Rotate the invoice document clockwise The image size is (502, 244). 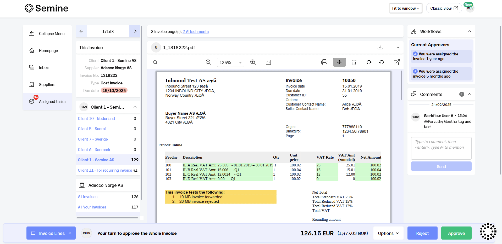pyautogui.click(x=369, y=62)
